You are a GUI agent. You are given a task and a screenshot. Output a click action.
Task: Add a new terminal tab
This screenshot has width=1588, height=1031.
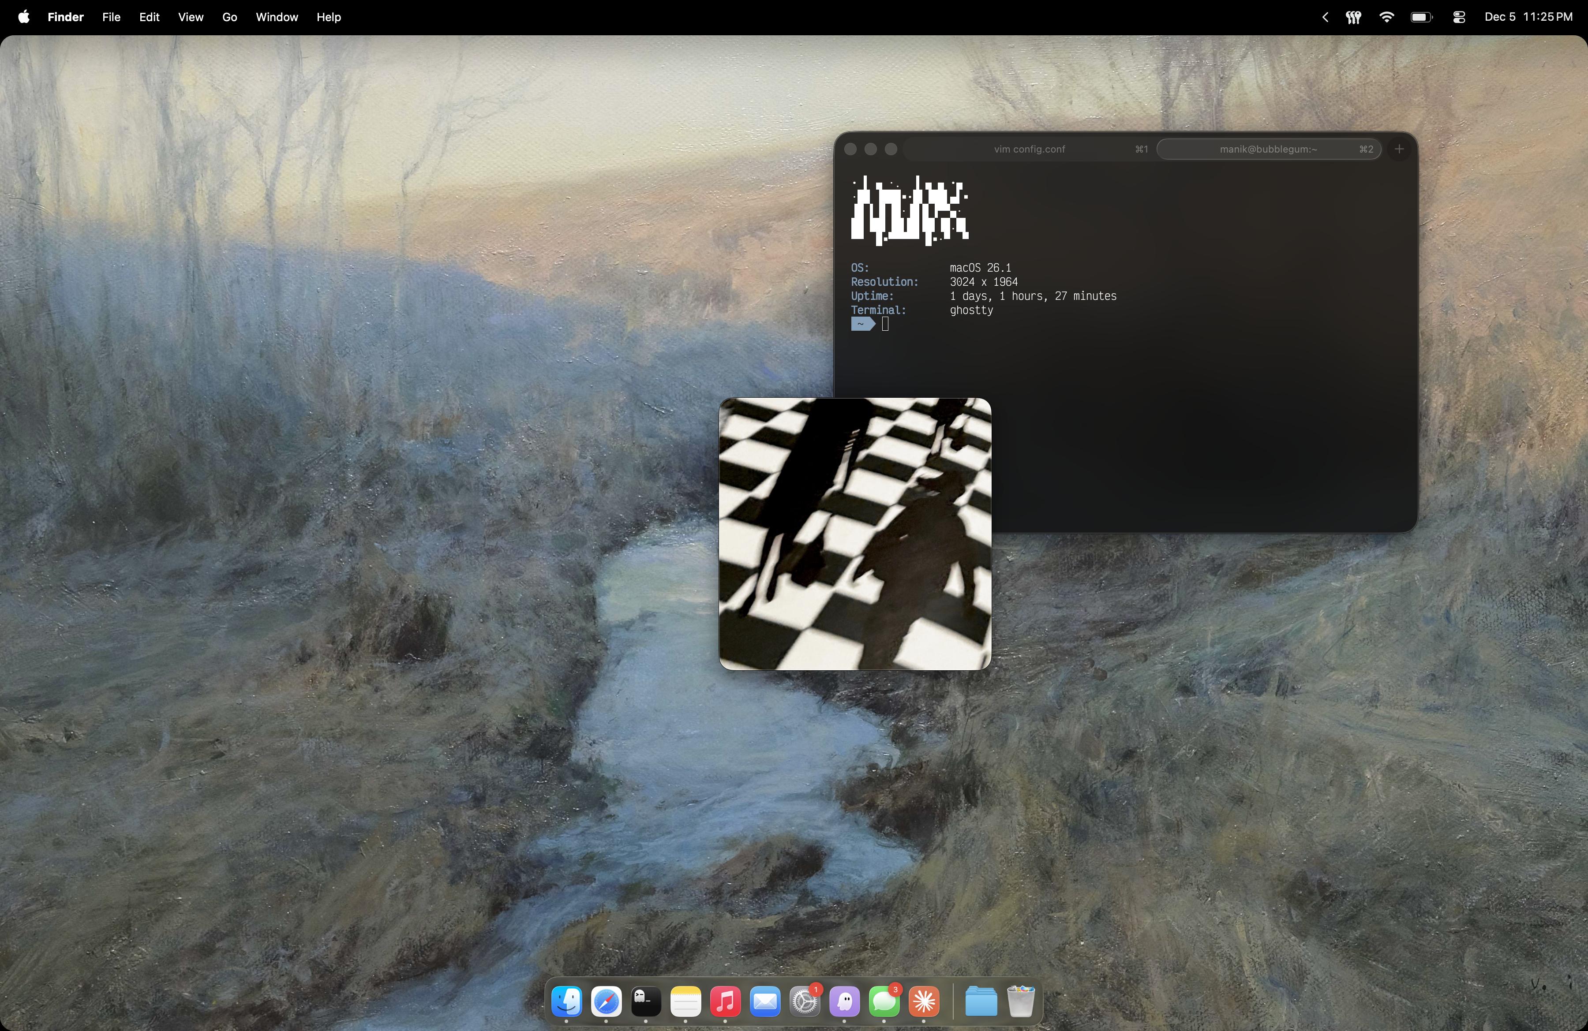pos(1399,149)
